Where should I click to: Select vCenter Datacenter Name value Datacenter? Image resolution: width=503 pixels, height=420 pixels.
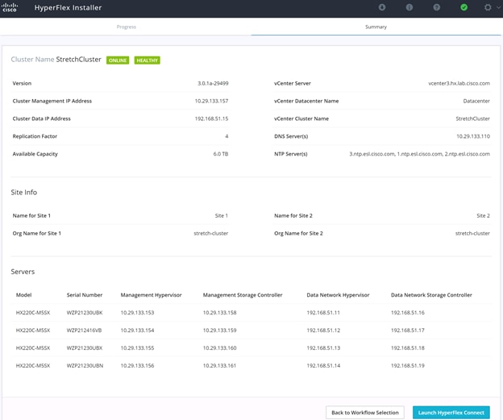click(x=476, y=101)
